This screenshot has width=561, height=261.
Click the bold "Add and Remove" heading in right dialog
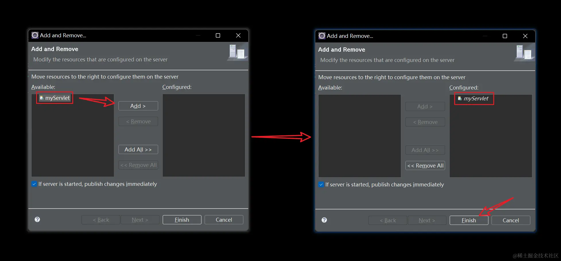click(342, 50)
